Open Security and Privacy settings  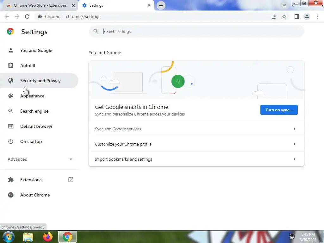39,81
